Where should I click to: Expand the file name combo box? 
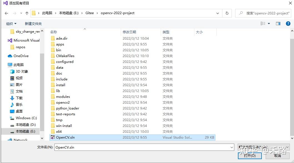pos(232,147)
